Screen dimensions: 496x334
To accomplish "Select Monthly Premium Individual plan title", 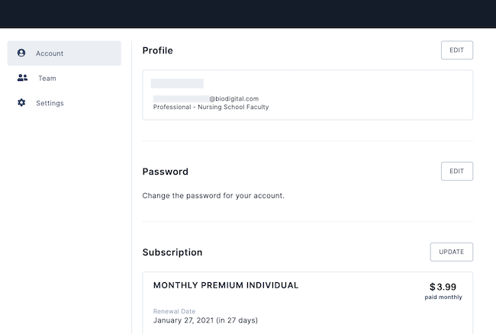I will (226, 285).
